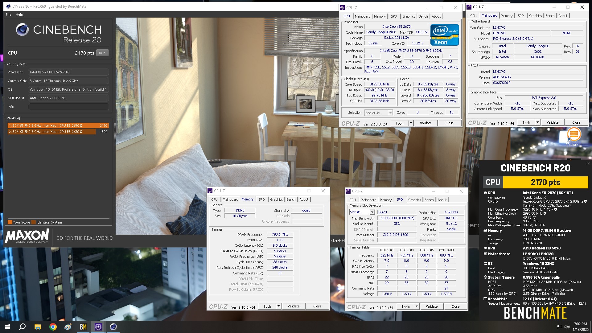Open Memory tab in Mainboard window
Viewport: 592px width, 333px height.
pyautogui.click(x=506, y=16)
